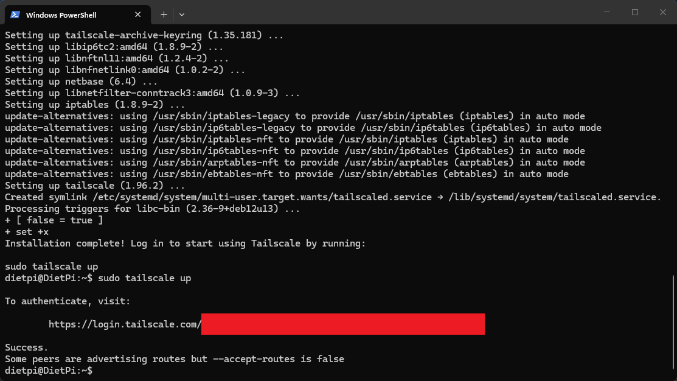677x381 pixels.
Task: Click the 'Setting up tailscale (1.96.2)' line
Action: tap(95, 186)
